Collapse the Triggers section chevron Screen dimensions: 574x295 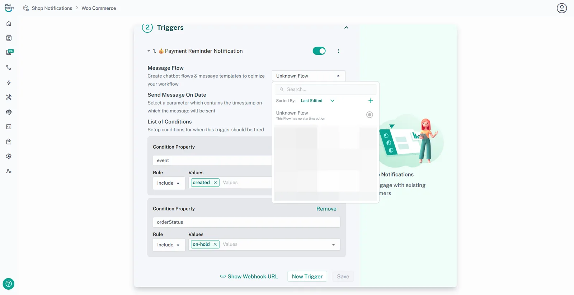pos(346,28)
